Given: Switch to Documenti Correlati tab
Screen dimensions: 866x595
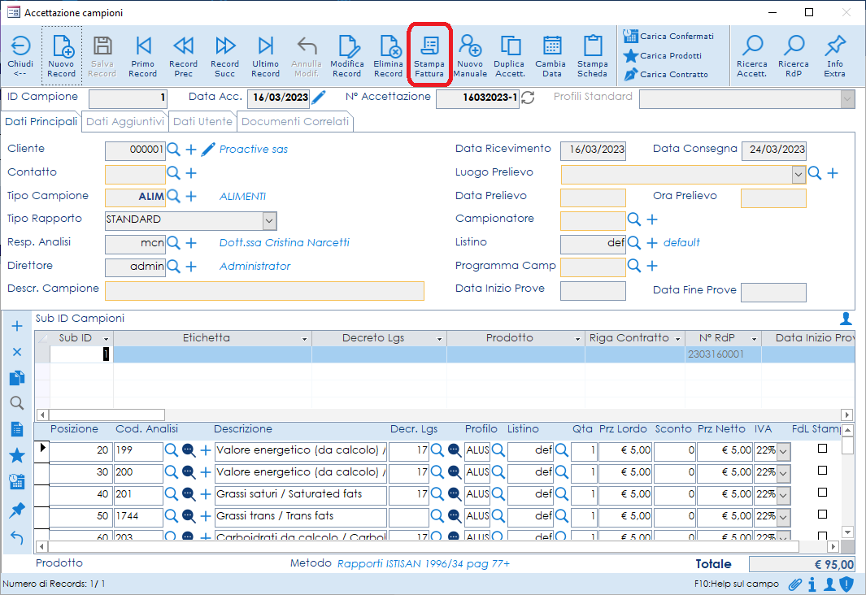Looking at the screenshot, I should tap(295, 122).
